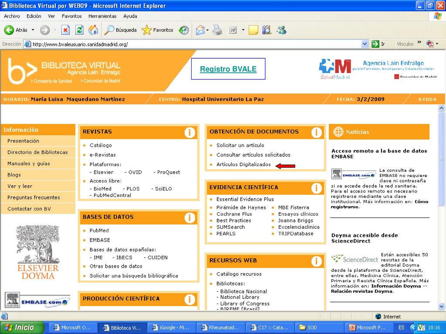
Task: Open the Ver menu
Action: coord(51,16)
